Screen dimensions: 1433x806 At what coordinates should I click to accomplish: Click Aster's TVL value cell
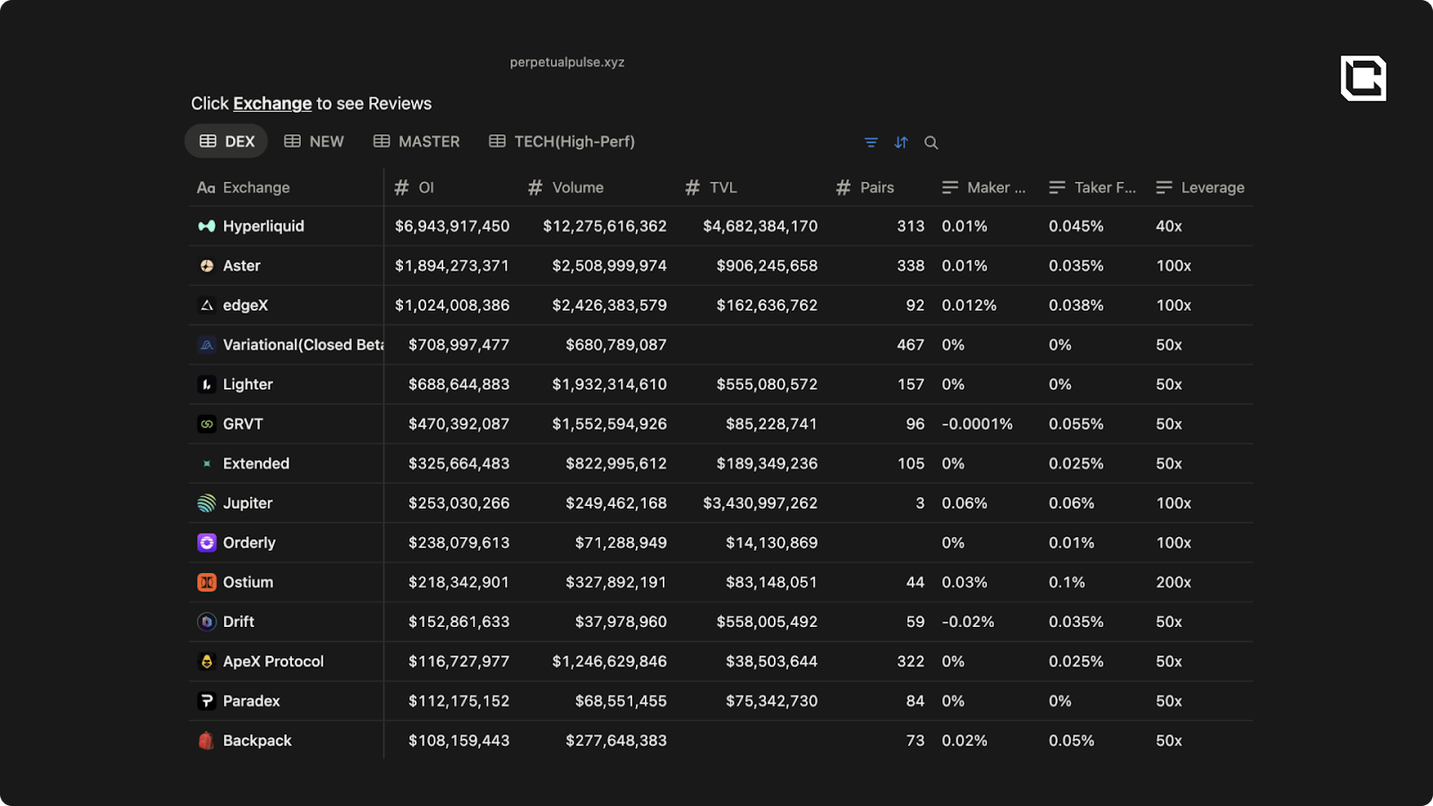coord(767,266)
